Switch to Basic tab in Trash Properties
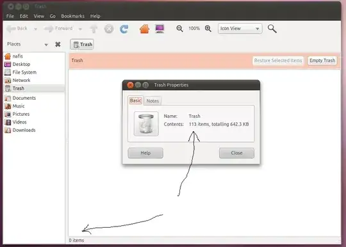The height and width of the screenshot is (247, 346). click(135, 100)
